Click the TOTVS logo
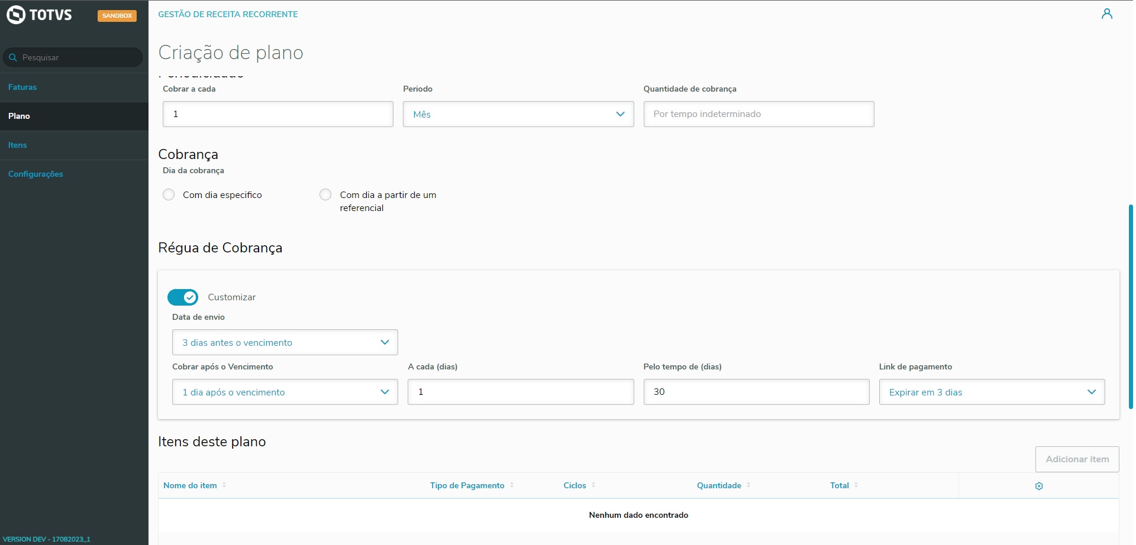Screen dimensions: 1136x545 (40, 15)
